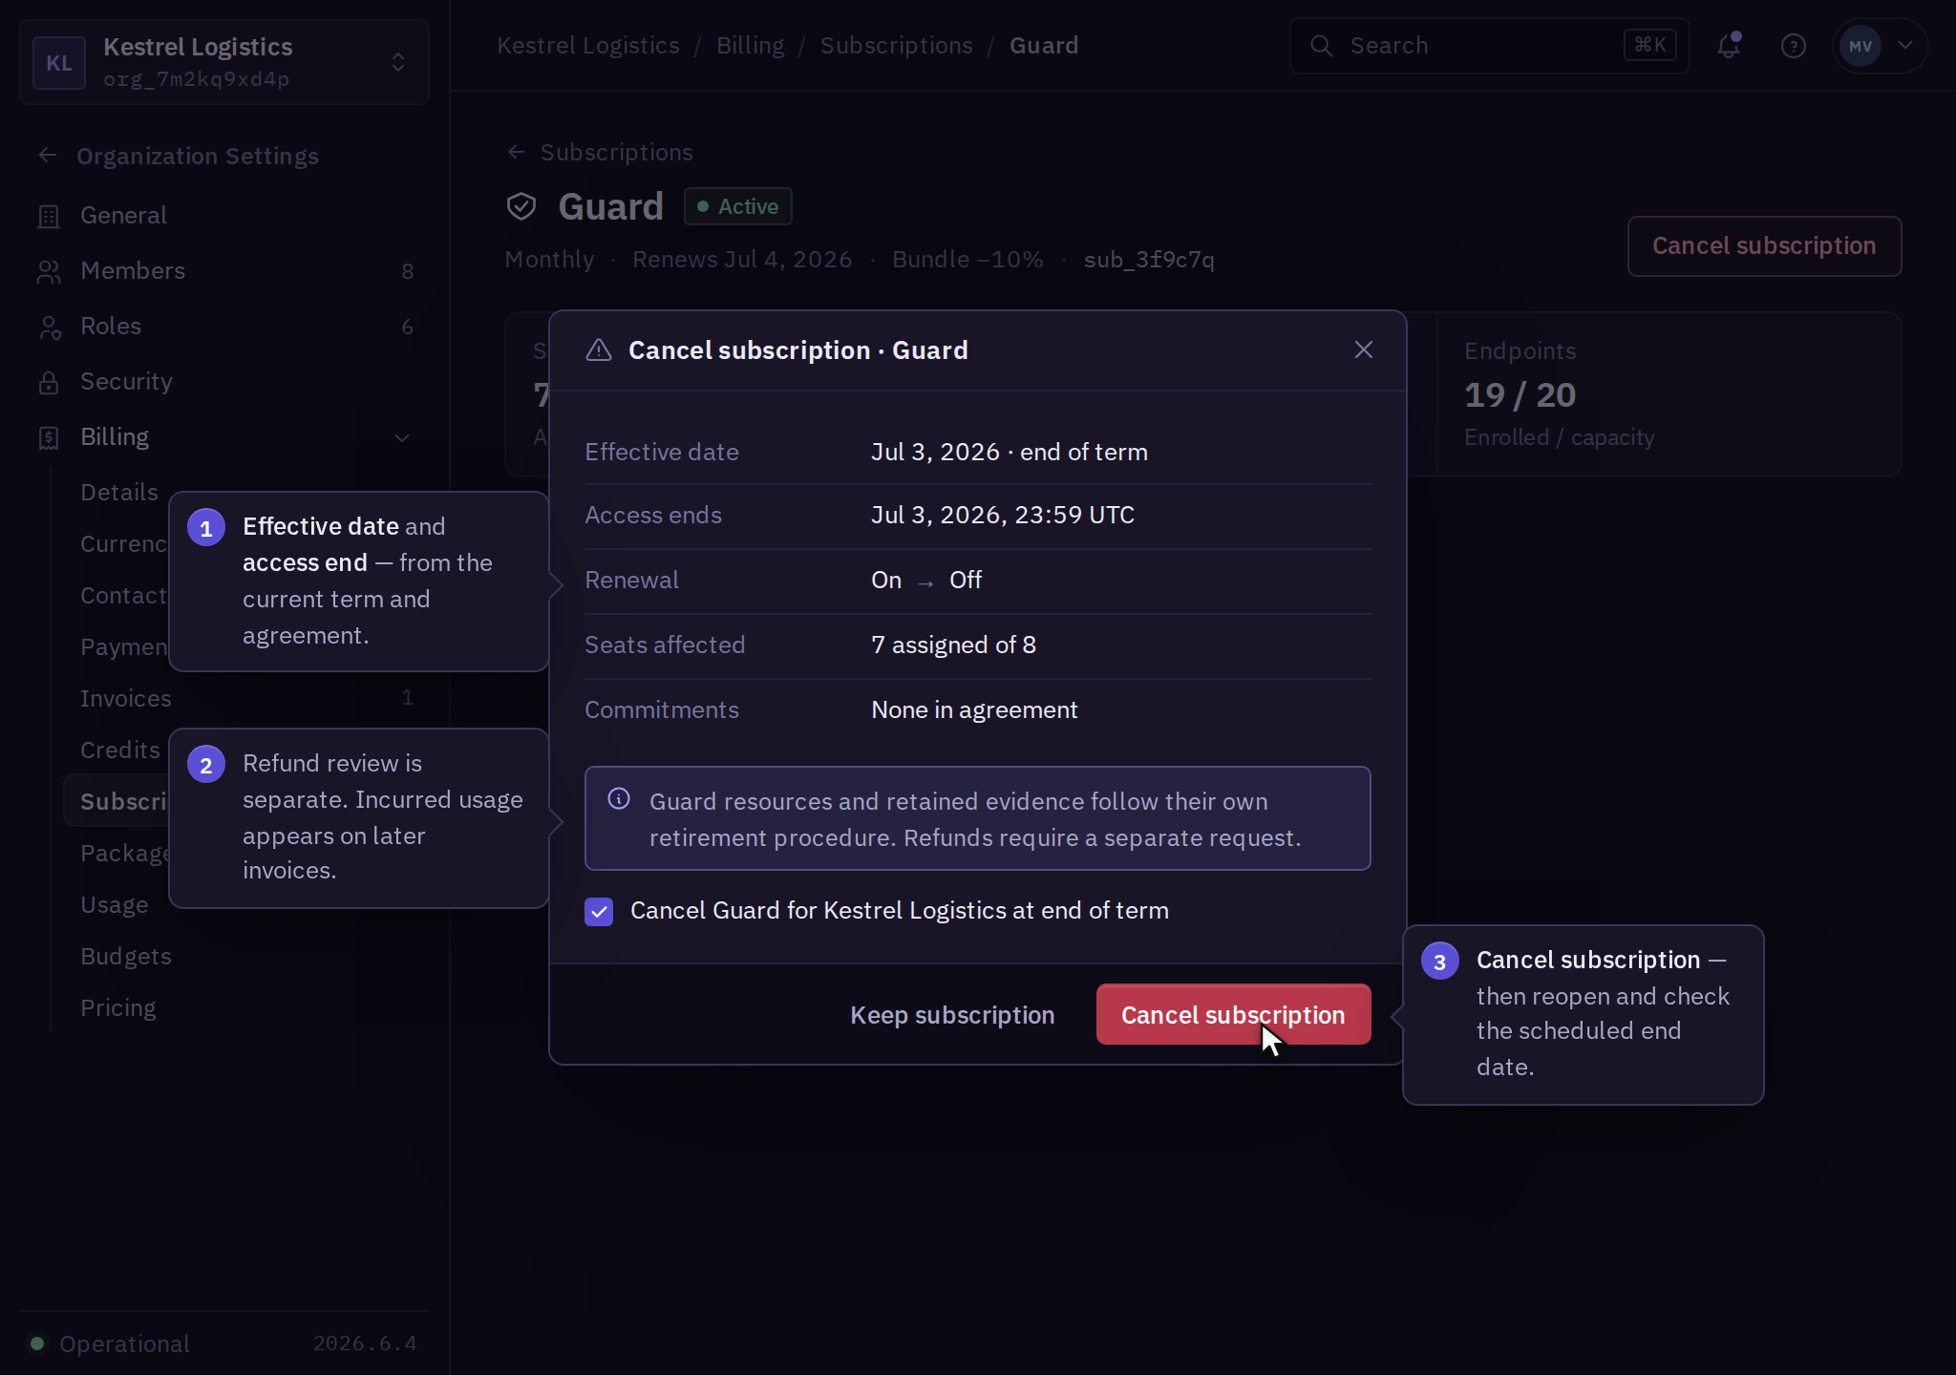This screenshot has width=1956, height=1375.
Task: Click the Guard shield icon in header
Action: coord(521,206)
